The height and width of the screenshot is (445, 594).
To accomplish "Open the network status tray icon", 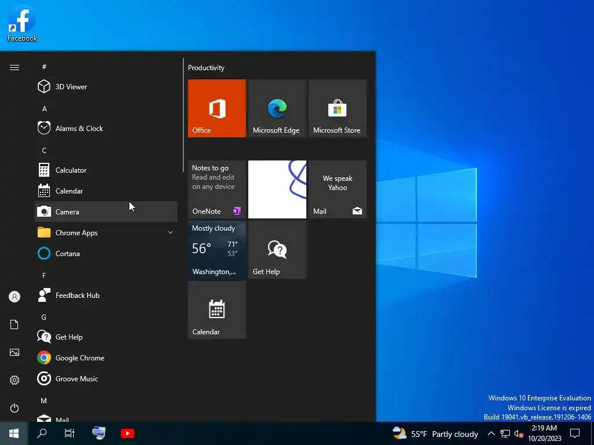I will click(x=505, y=433).
